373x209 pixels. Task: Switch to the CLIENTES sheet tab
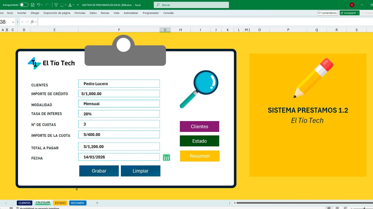click(x=24, y=203)
